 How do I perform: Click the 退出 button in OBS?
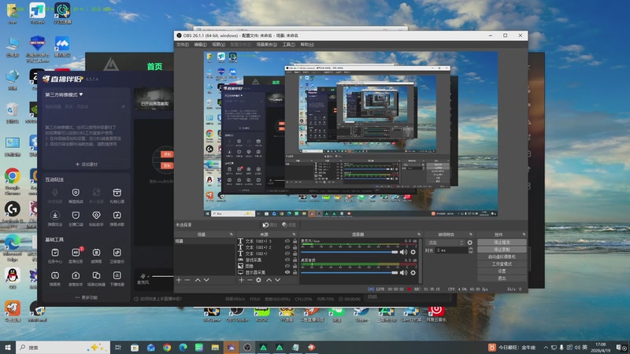point(502,278)
